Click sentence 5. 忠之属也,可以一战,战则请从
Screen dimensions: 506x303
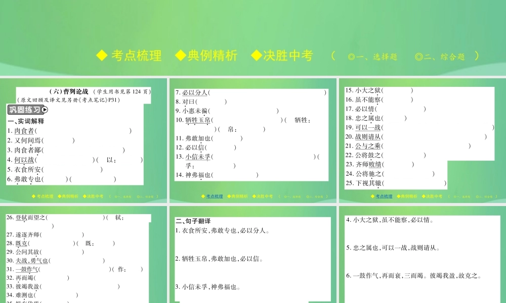(x=393, y=248)
